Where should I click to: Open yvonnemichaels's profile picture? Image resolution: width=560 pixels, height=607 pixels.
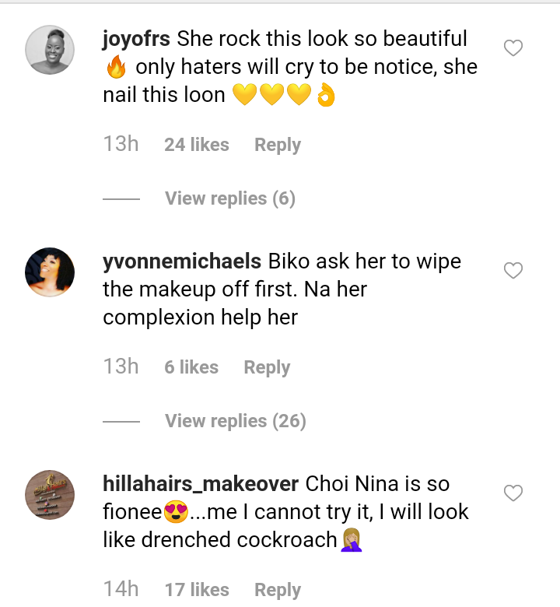[x=50, y=272]
